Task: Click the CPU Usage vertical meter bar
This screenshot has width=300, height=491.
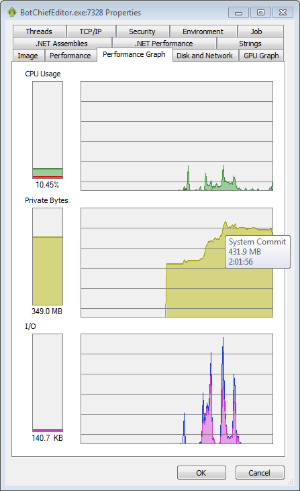Action: 48,130
